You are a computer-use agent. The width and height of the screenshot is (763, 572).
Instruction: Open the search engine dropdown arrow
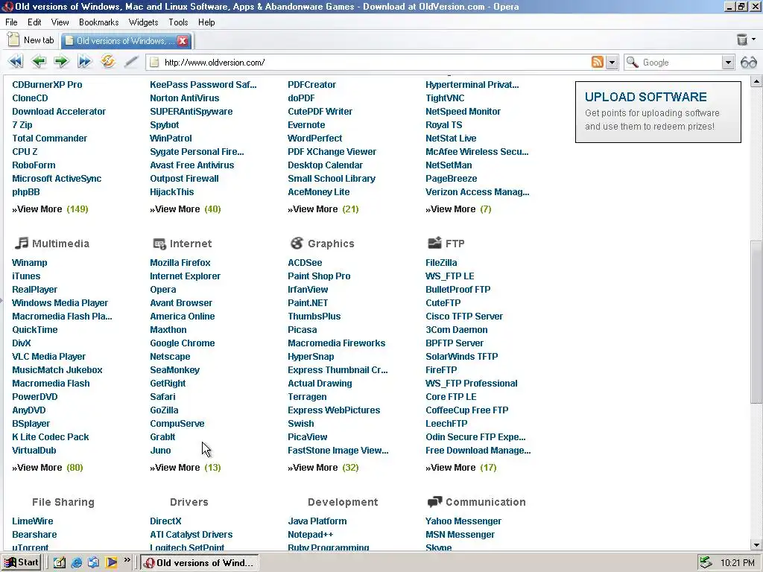(727, 63)
